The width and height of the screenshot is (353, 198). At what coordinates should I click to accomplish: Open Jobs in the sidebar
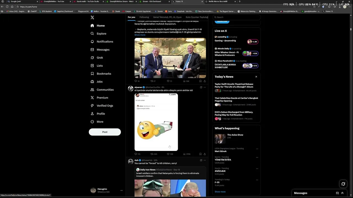click(97, 82)
